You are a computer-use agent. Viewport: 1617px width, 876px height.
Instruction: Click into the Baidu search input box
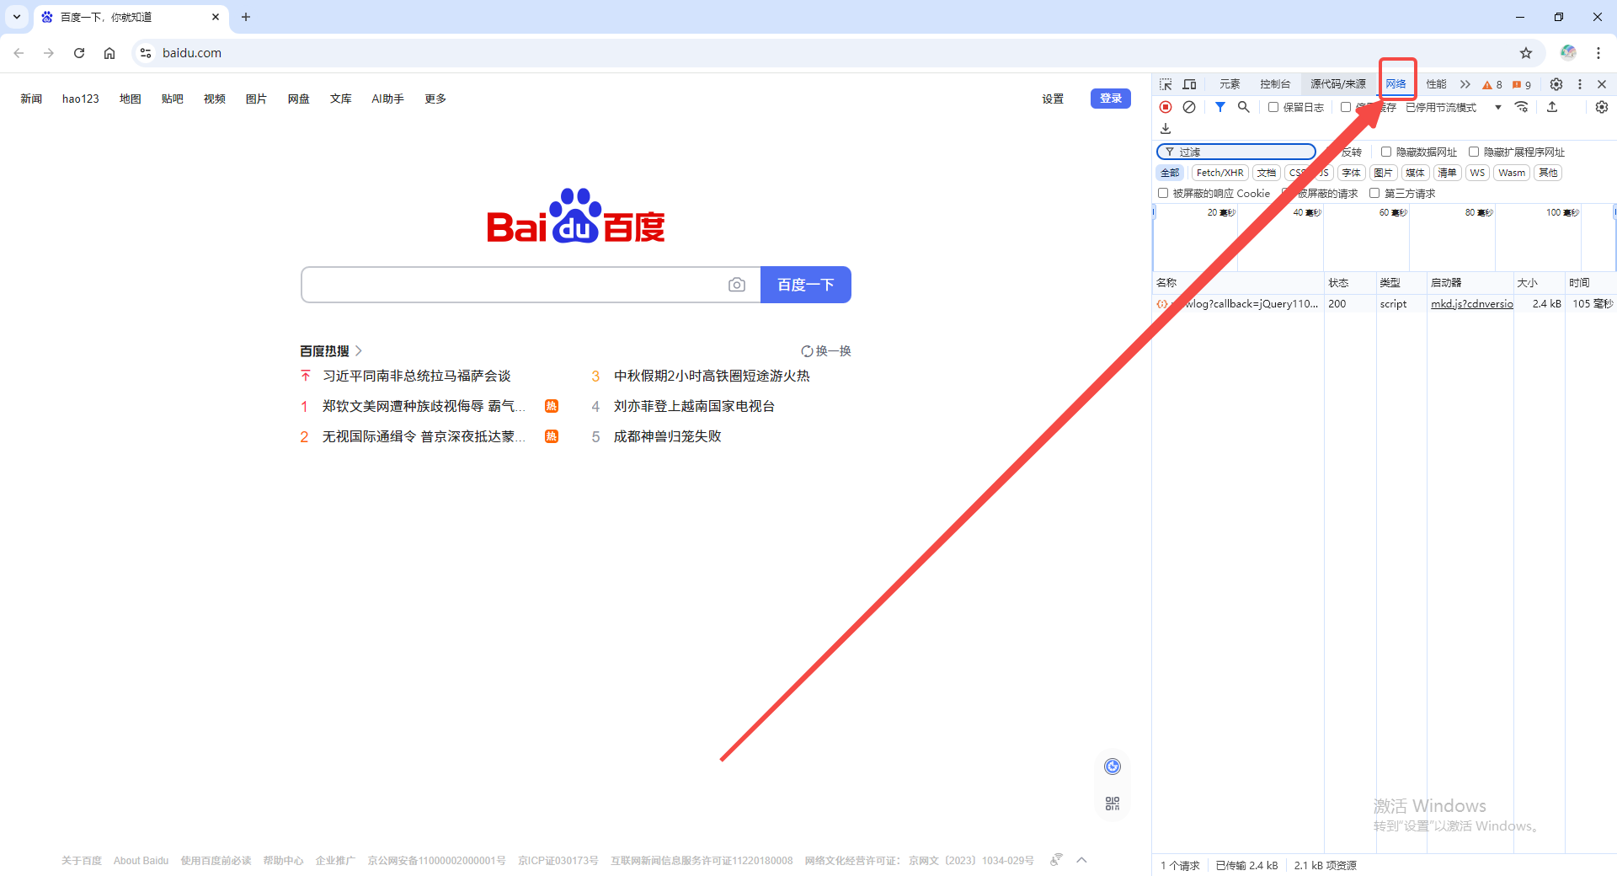click(514, 285)
